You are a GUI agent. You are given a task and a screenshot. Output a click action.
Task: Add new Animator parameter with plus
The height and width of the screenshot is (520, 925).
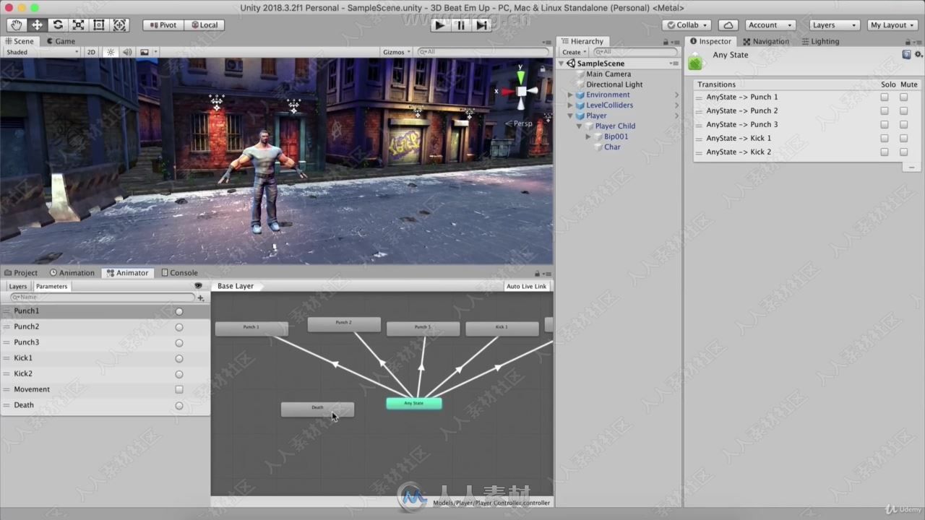tap(201, 298)
